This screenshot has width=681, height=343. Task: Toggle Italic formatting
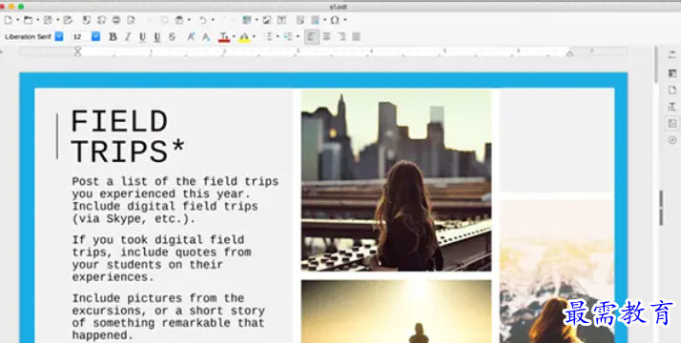(x=128, y=37)
